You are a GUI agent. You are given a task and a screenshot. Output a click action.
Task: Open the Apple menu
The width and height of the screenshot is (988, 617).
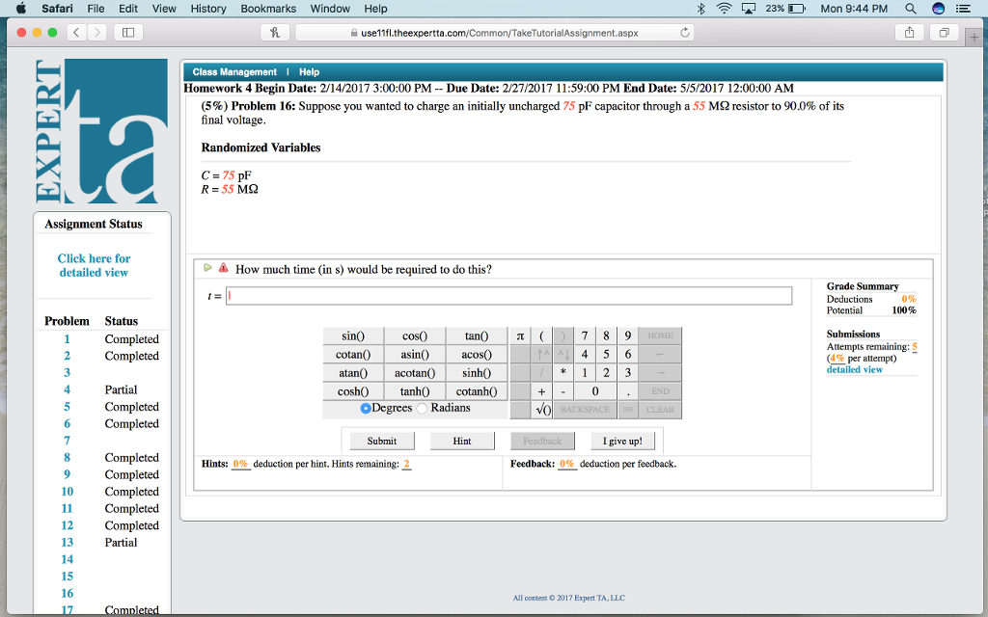pos(19,9)
